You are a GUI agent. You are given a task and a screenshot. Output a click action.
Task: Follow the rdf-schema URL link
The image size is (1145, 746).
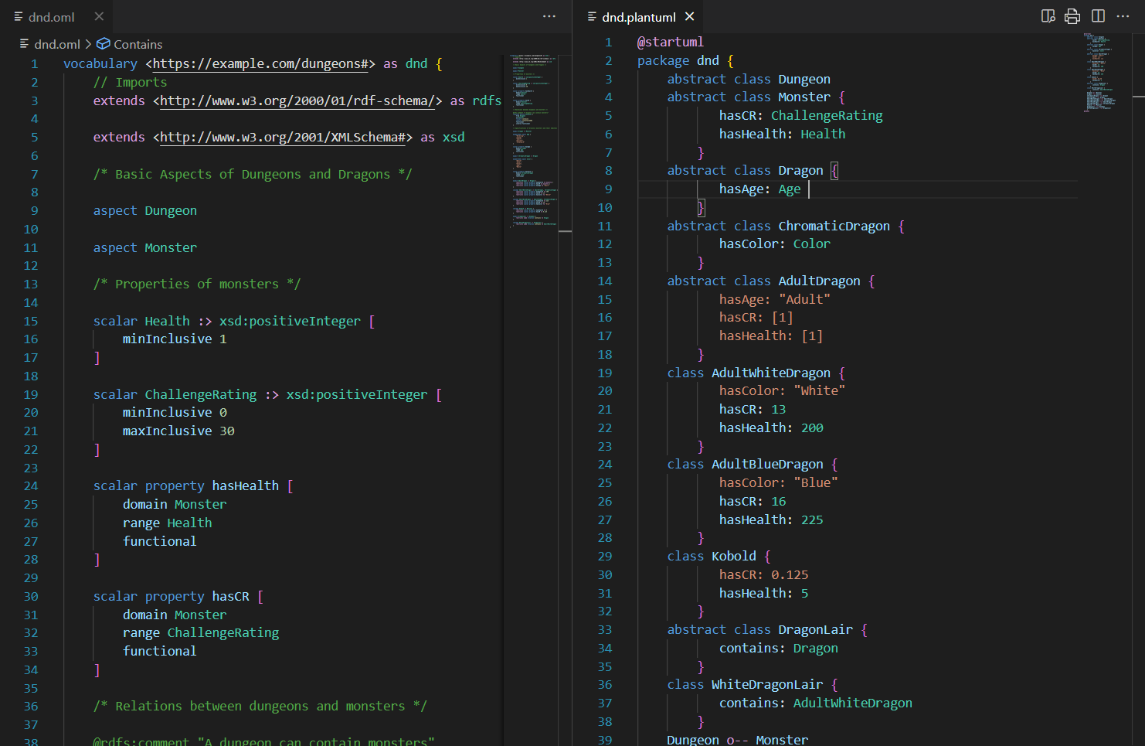click(x=297, y=100)
